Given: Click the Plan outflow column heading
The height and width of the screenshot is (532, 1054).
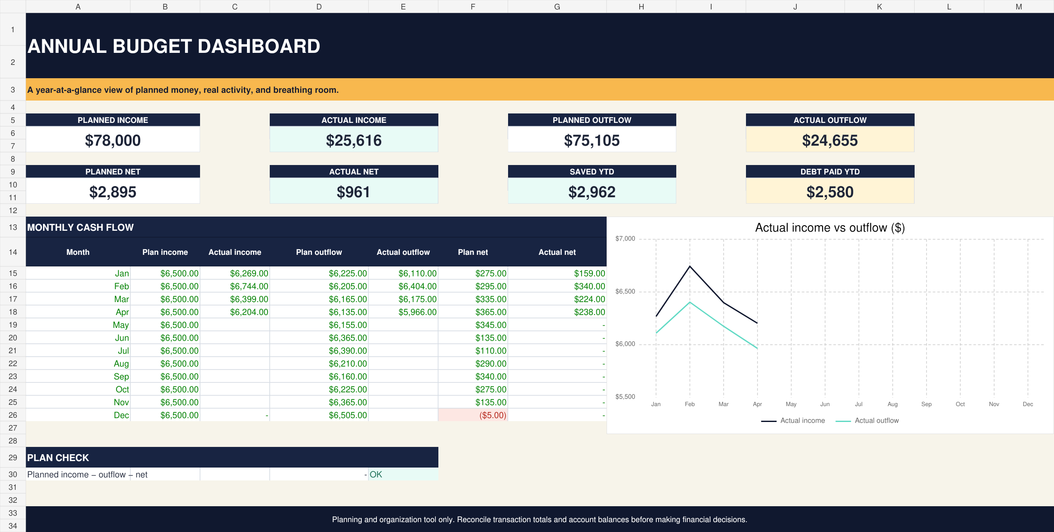Looking at the screenshot, I should coord(319,252).
